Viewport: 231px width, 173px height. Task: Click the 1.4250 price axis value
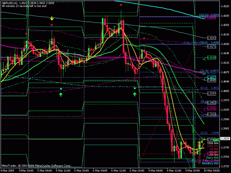pos(225,25)
